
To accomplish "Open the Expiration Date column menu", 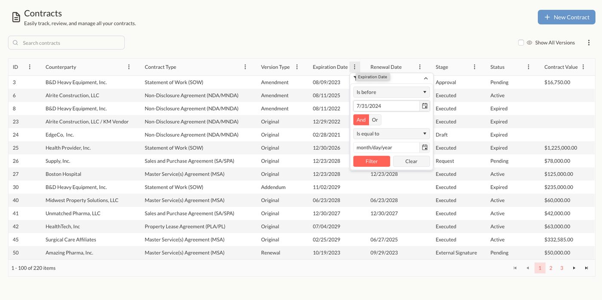I will click(354, 67).
